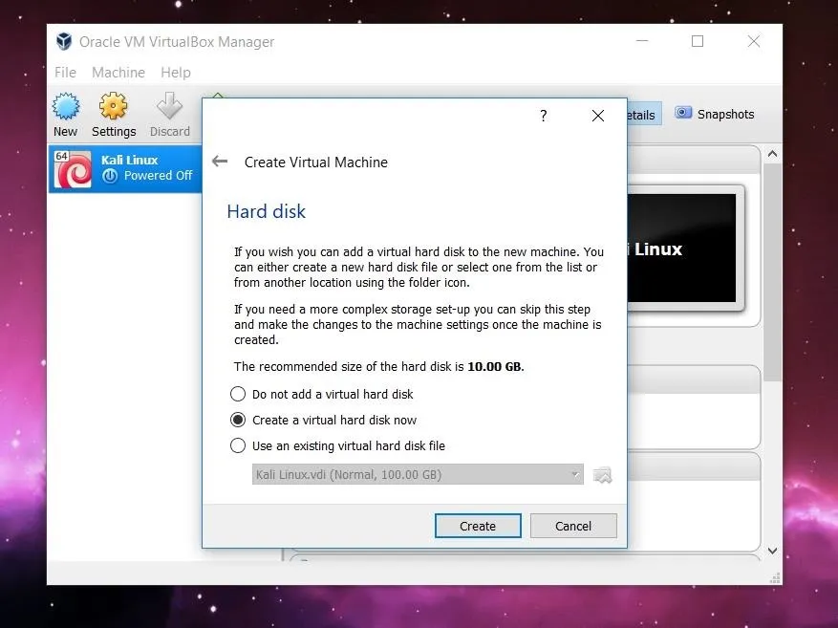Click the Kali Linux preview thumbnail
This screenshot has height=628, width=838.
[x=685, y=248]
